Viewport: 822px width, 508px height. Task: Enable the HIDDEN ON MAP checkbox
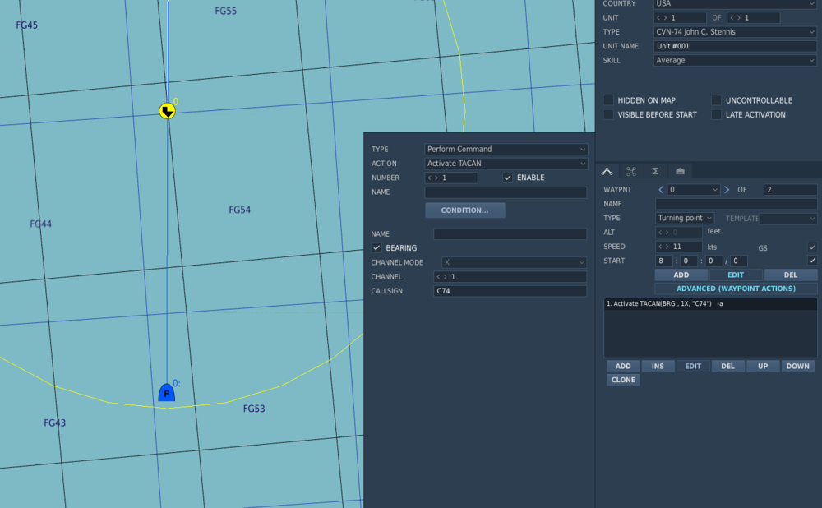coord(609,100)
